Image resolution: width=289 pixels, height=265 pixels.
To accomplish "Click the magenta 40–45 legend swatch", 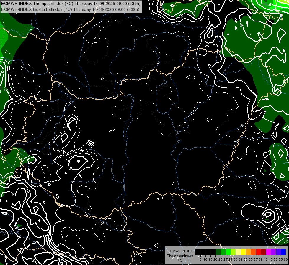I will [x=268, y=252].
